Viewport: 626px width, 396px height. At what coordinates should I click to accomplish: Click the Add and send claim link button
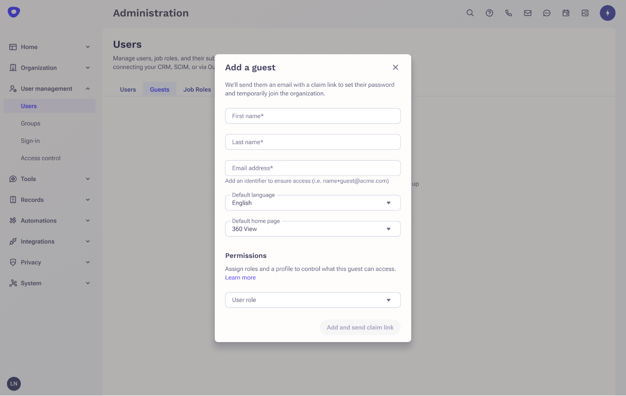[360, 327]
